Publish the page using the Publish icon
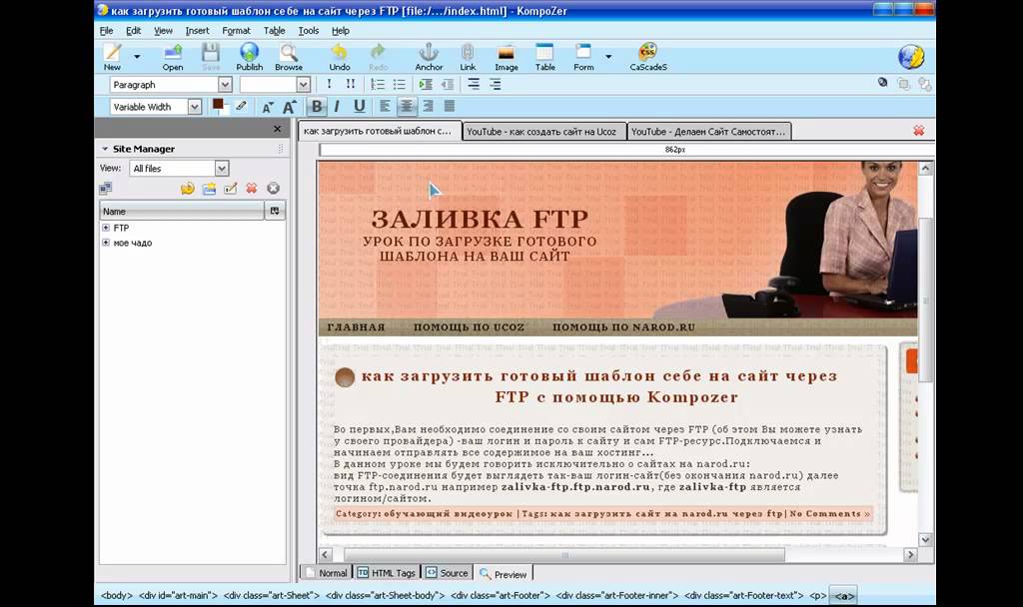Screen dimensions: 1023x607 pyautogui.click(x=249, y=56)
